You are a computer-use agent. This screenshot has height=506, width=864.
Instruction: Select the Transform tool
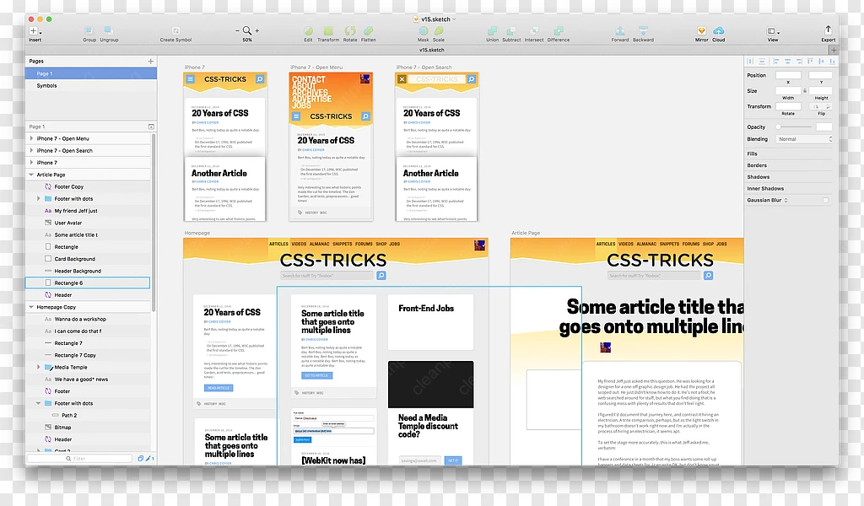pyautogui.click(x=328, y=31)
